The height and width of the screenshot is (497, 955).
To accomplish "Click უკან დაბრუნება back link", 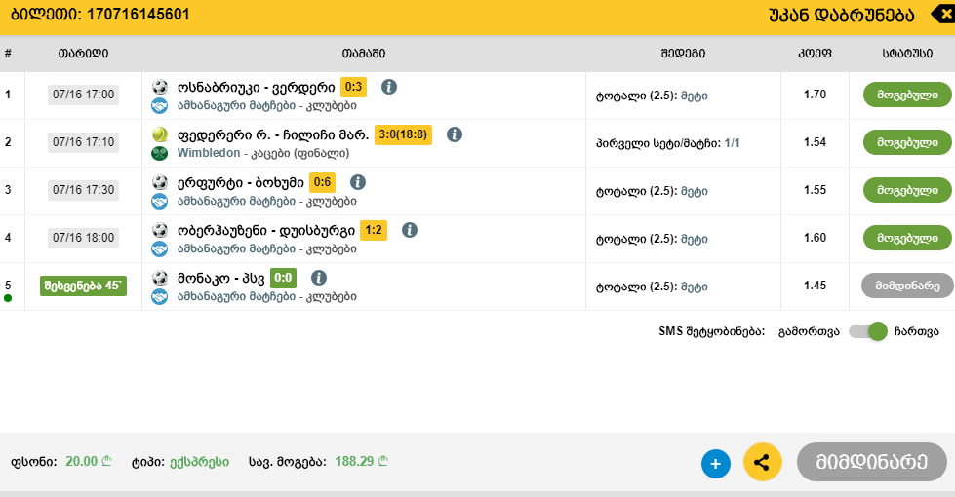I will (842, 15).
